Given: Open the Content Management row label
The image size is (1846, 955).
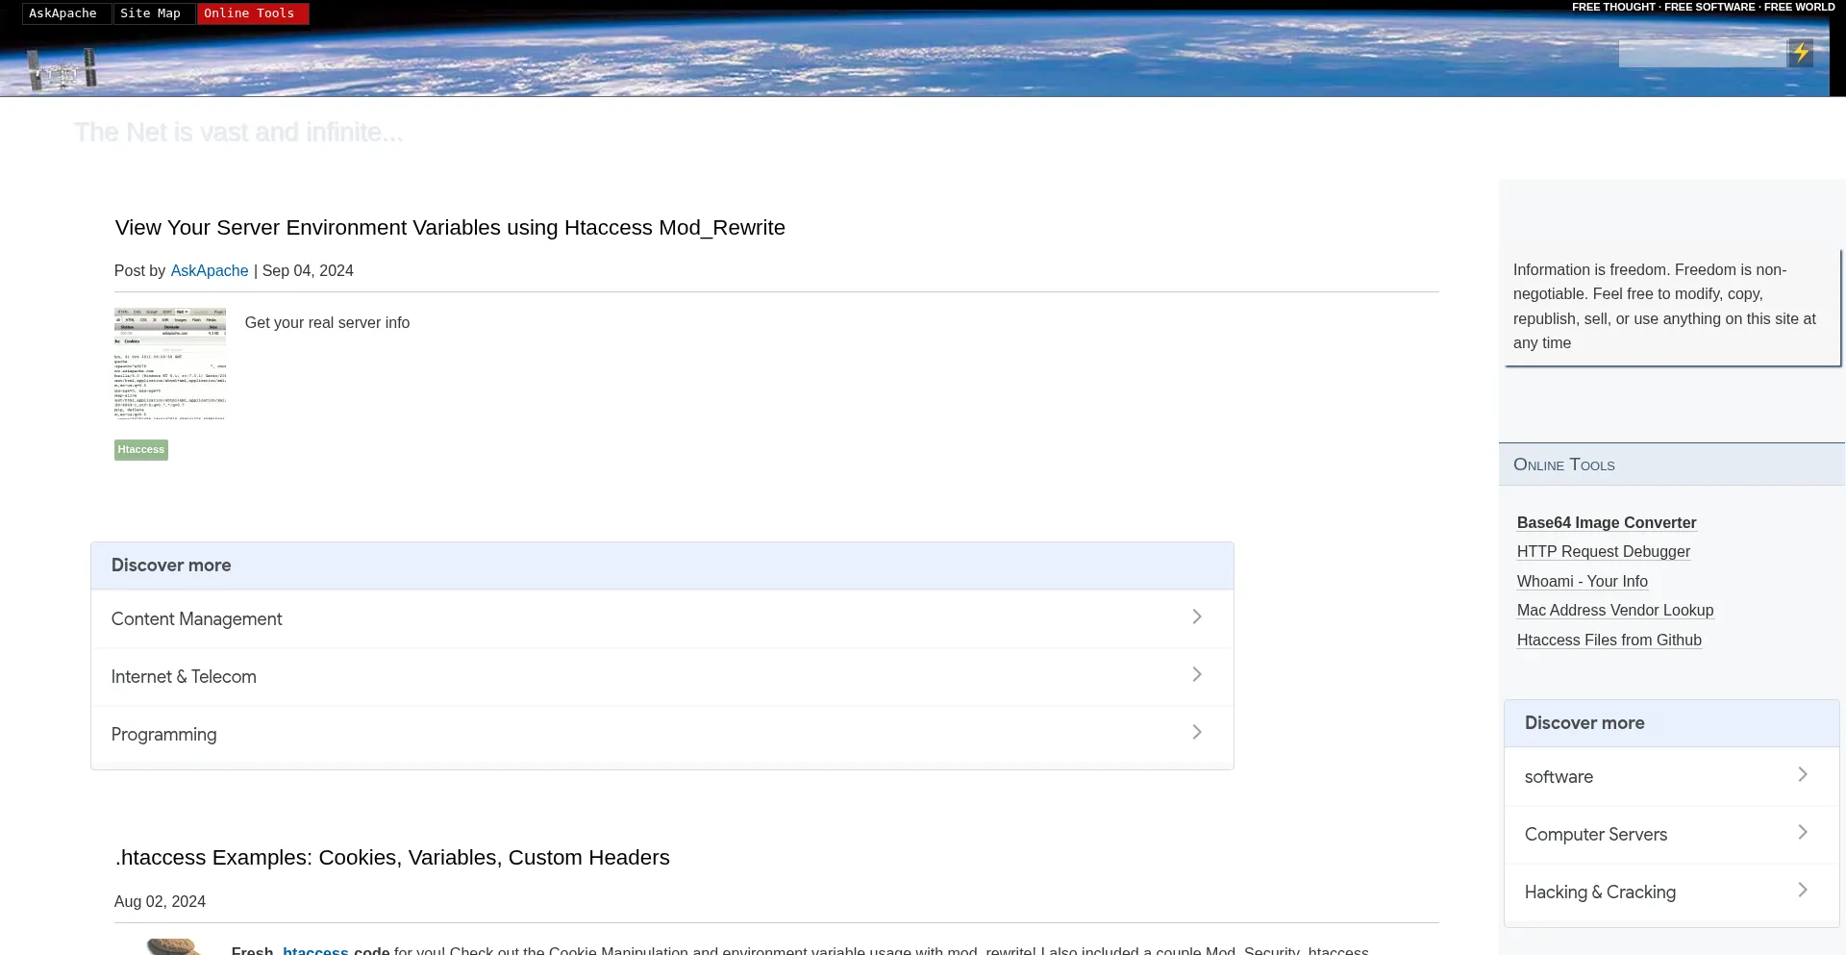Looking at the screenshot, I should tap(197, 619).
